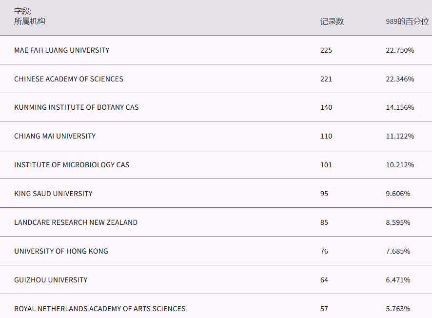Click the 记录数 column header
The height and width of the screenshot is (318, 432).
(x=332, y=21)
